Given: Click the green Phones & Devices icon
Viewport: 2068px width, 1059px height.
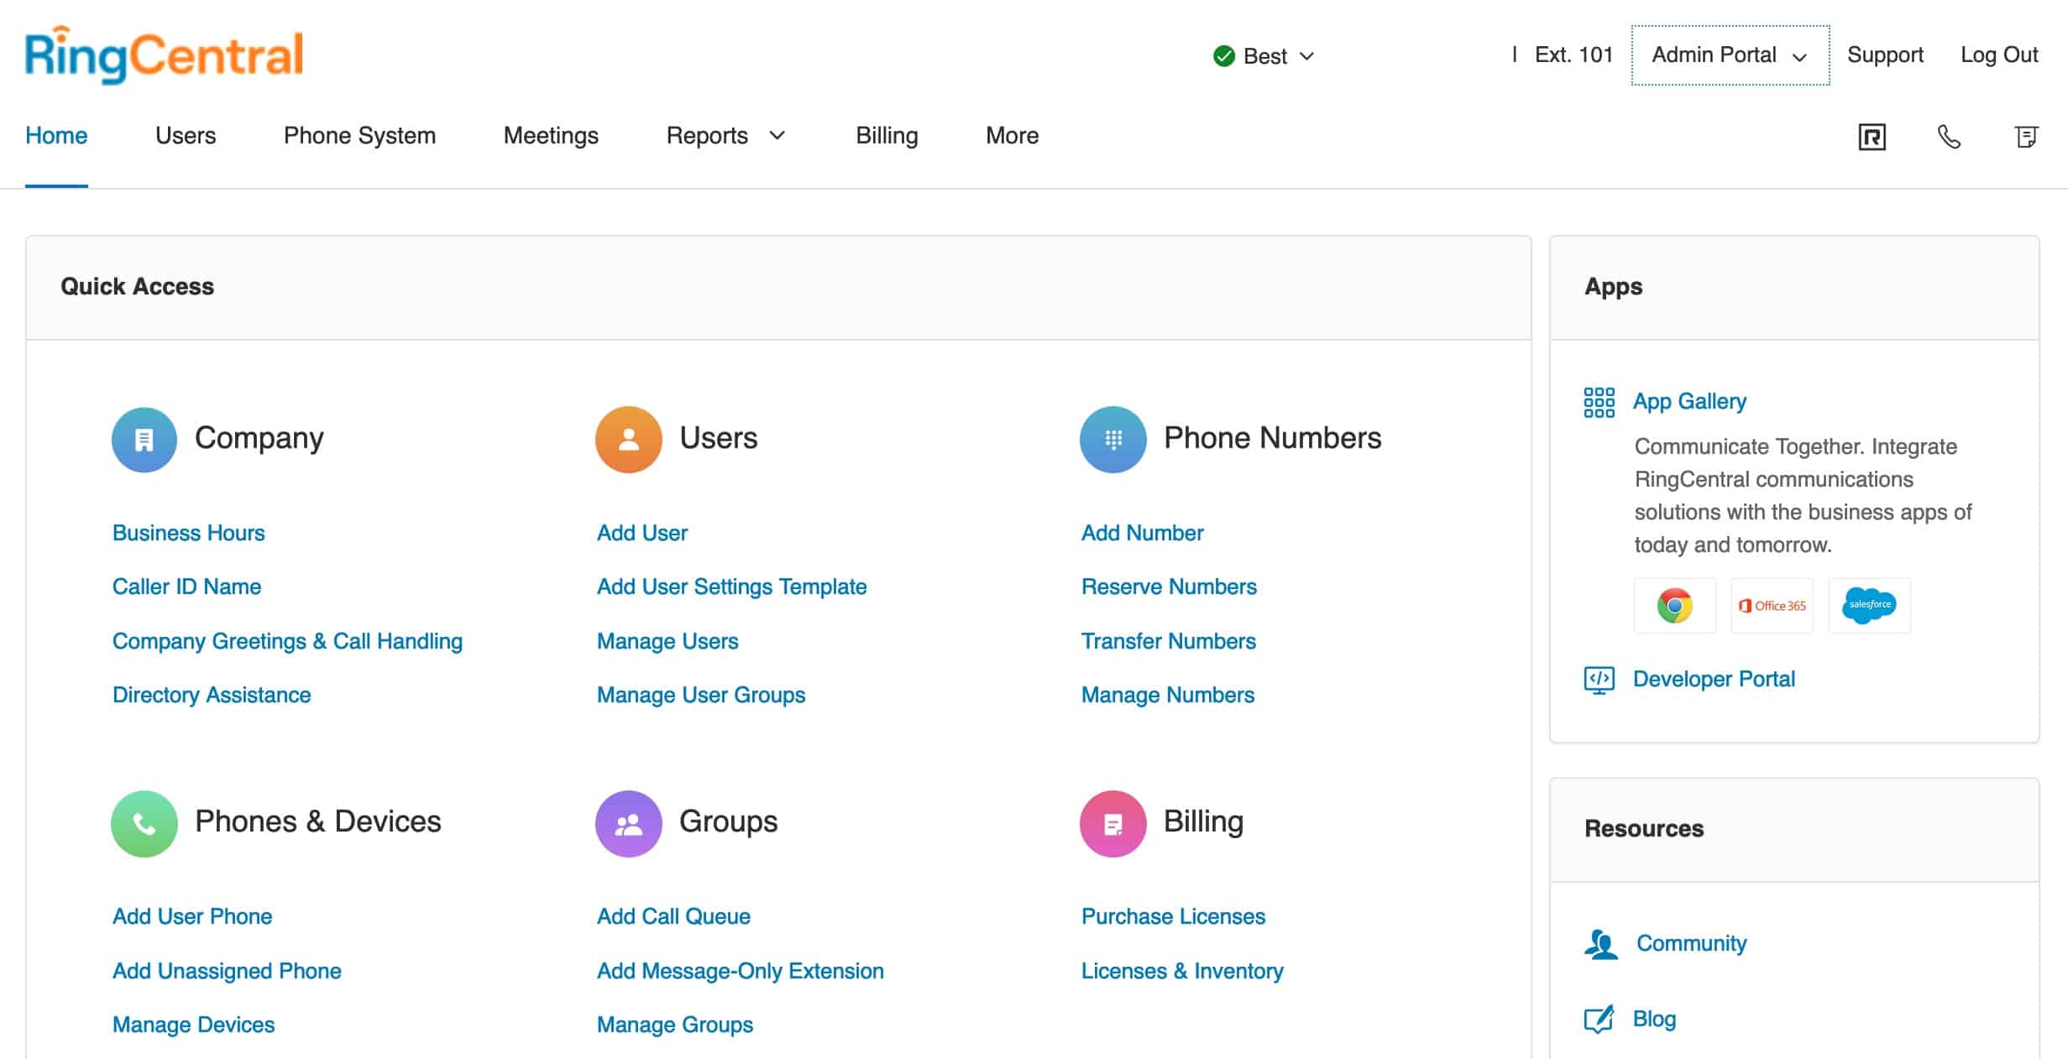Looking at the screenshot, I should pos(144,823).
